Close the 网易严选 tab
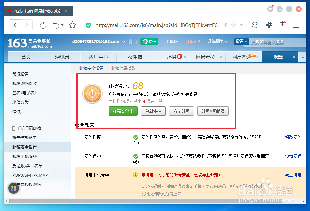The image size is (310, 211). [258, 57]
